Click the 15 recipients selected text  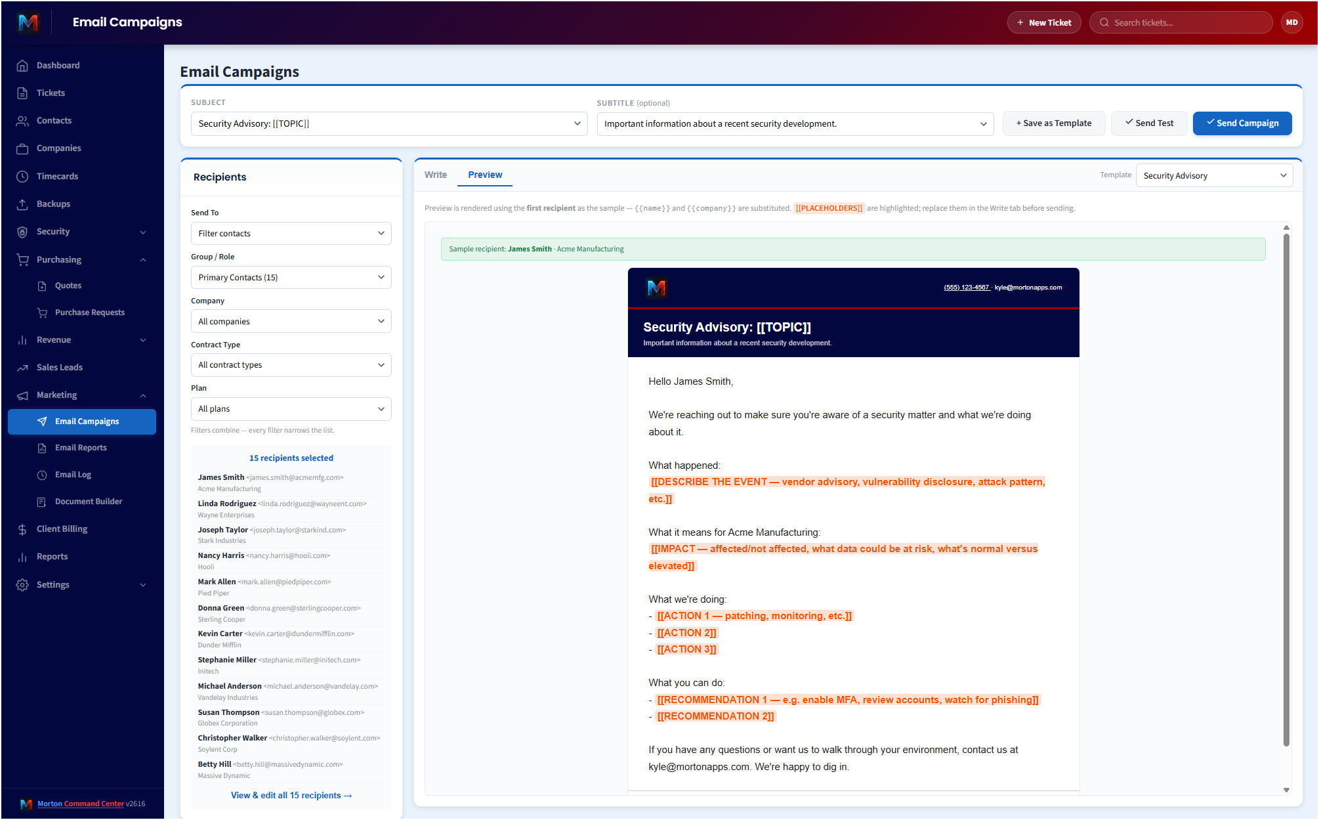[291, 458]
